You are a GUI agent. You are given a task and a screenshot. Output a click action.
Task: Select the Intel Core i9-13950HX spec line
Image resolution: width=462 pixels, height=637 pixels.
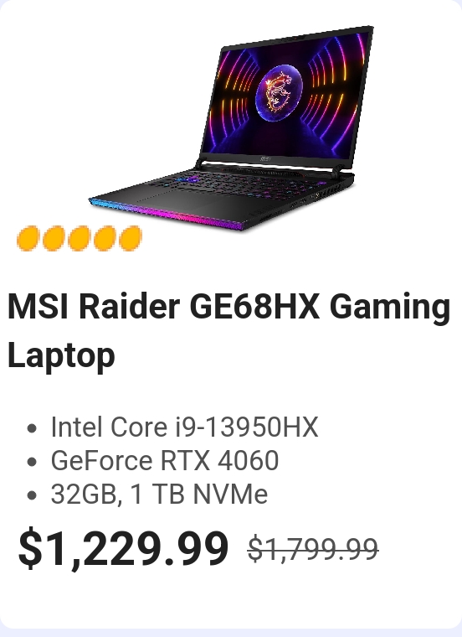(x=185, y=427)
